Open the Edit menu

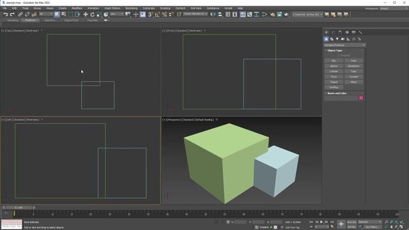[x=14, y=8]
